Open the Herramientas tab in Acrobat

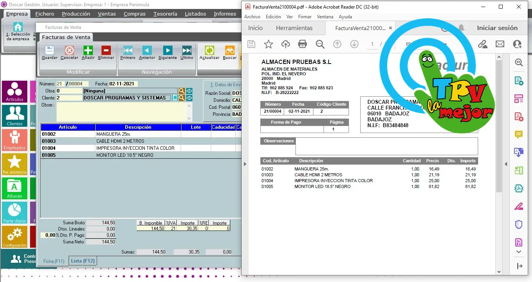(x=294, y=28)
